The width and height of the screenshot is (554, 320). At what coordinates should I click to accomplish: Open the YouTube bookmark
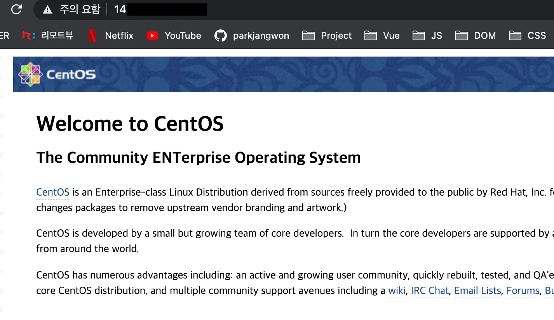point(174,36)
